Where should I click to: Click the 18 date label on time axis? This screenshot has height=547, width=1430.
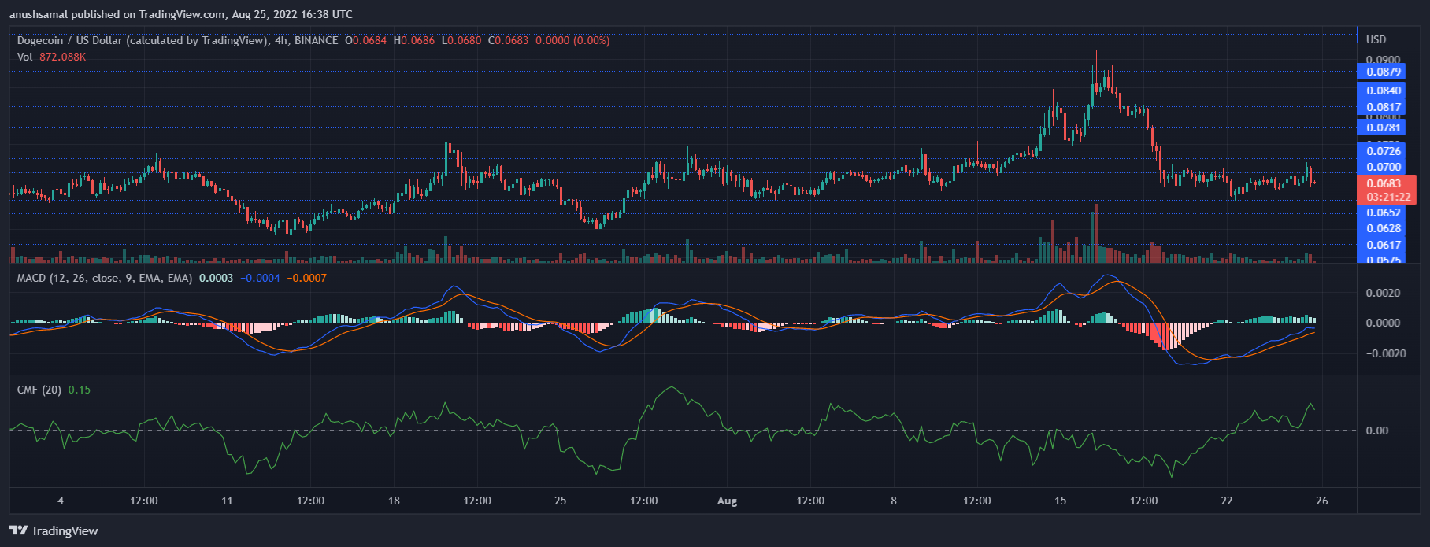pyautogui.click(x=394, y=501)
